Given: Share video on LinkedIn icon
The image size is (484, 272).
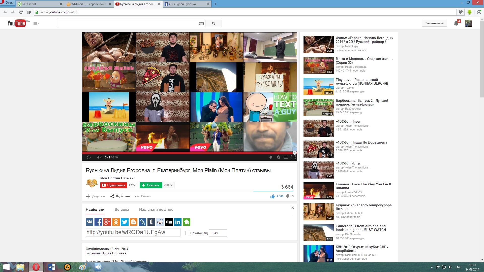Looking at the screenshot, I should tap(178, 222).
